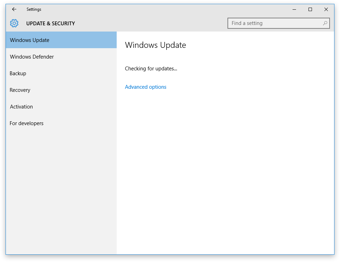Viewport: 340px width, 262px height.
Task: Click the Settings gear icon
Action: tap(14, 23)
